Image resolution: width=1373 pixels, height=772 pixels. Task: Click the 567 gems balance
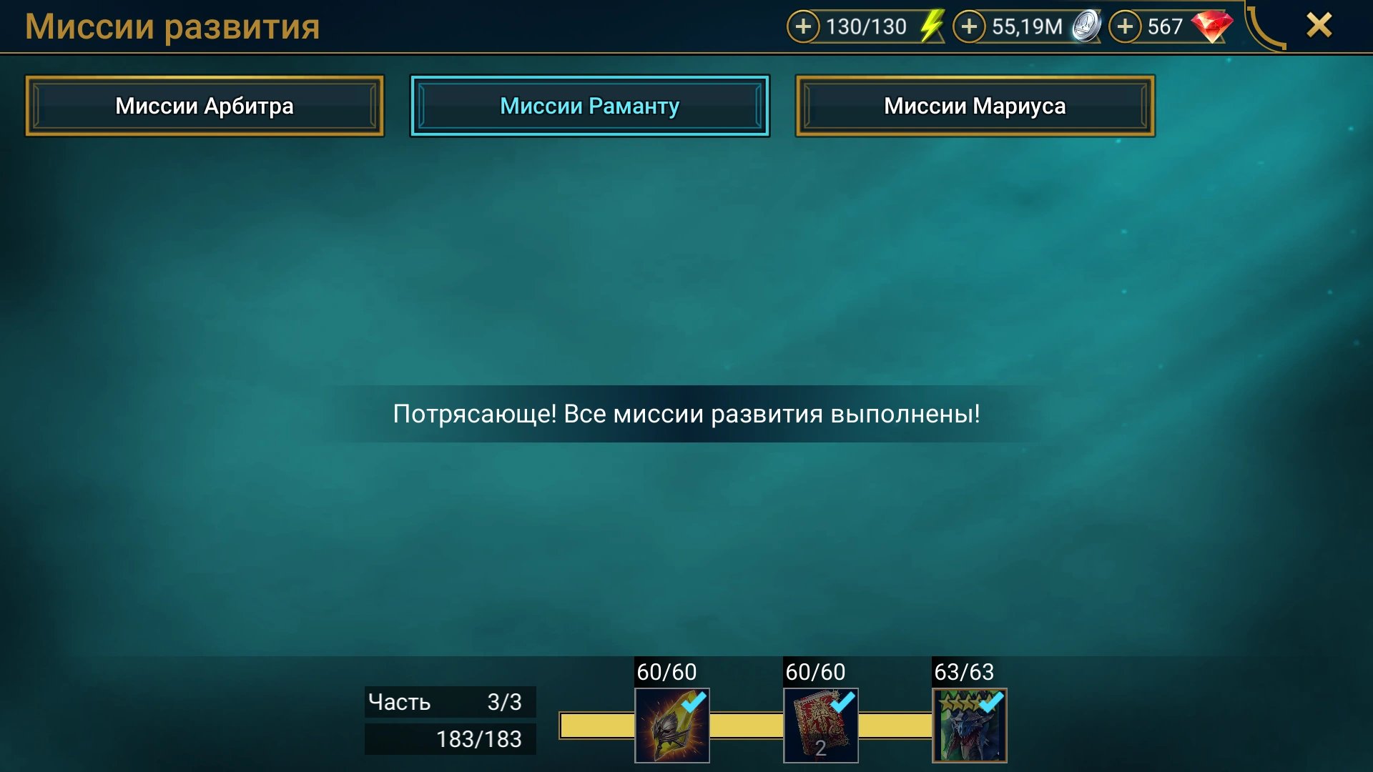1165,26
